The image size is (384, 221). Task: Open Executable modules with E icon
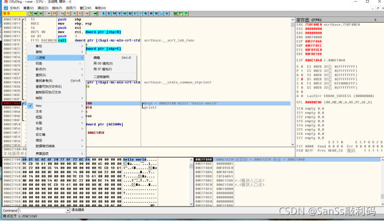click(x=109, y=13)
